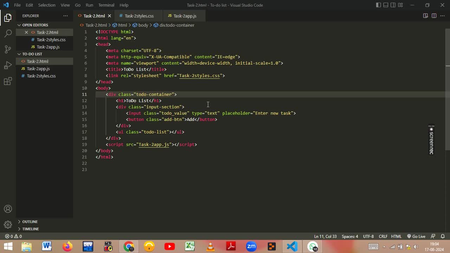The width and height of the screenshot is (450, 253).
Task: Open Firefox from the taskbar
Action: click(67, 246)
